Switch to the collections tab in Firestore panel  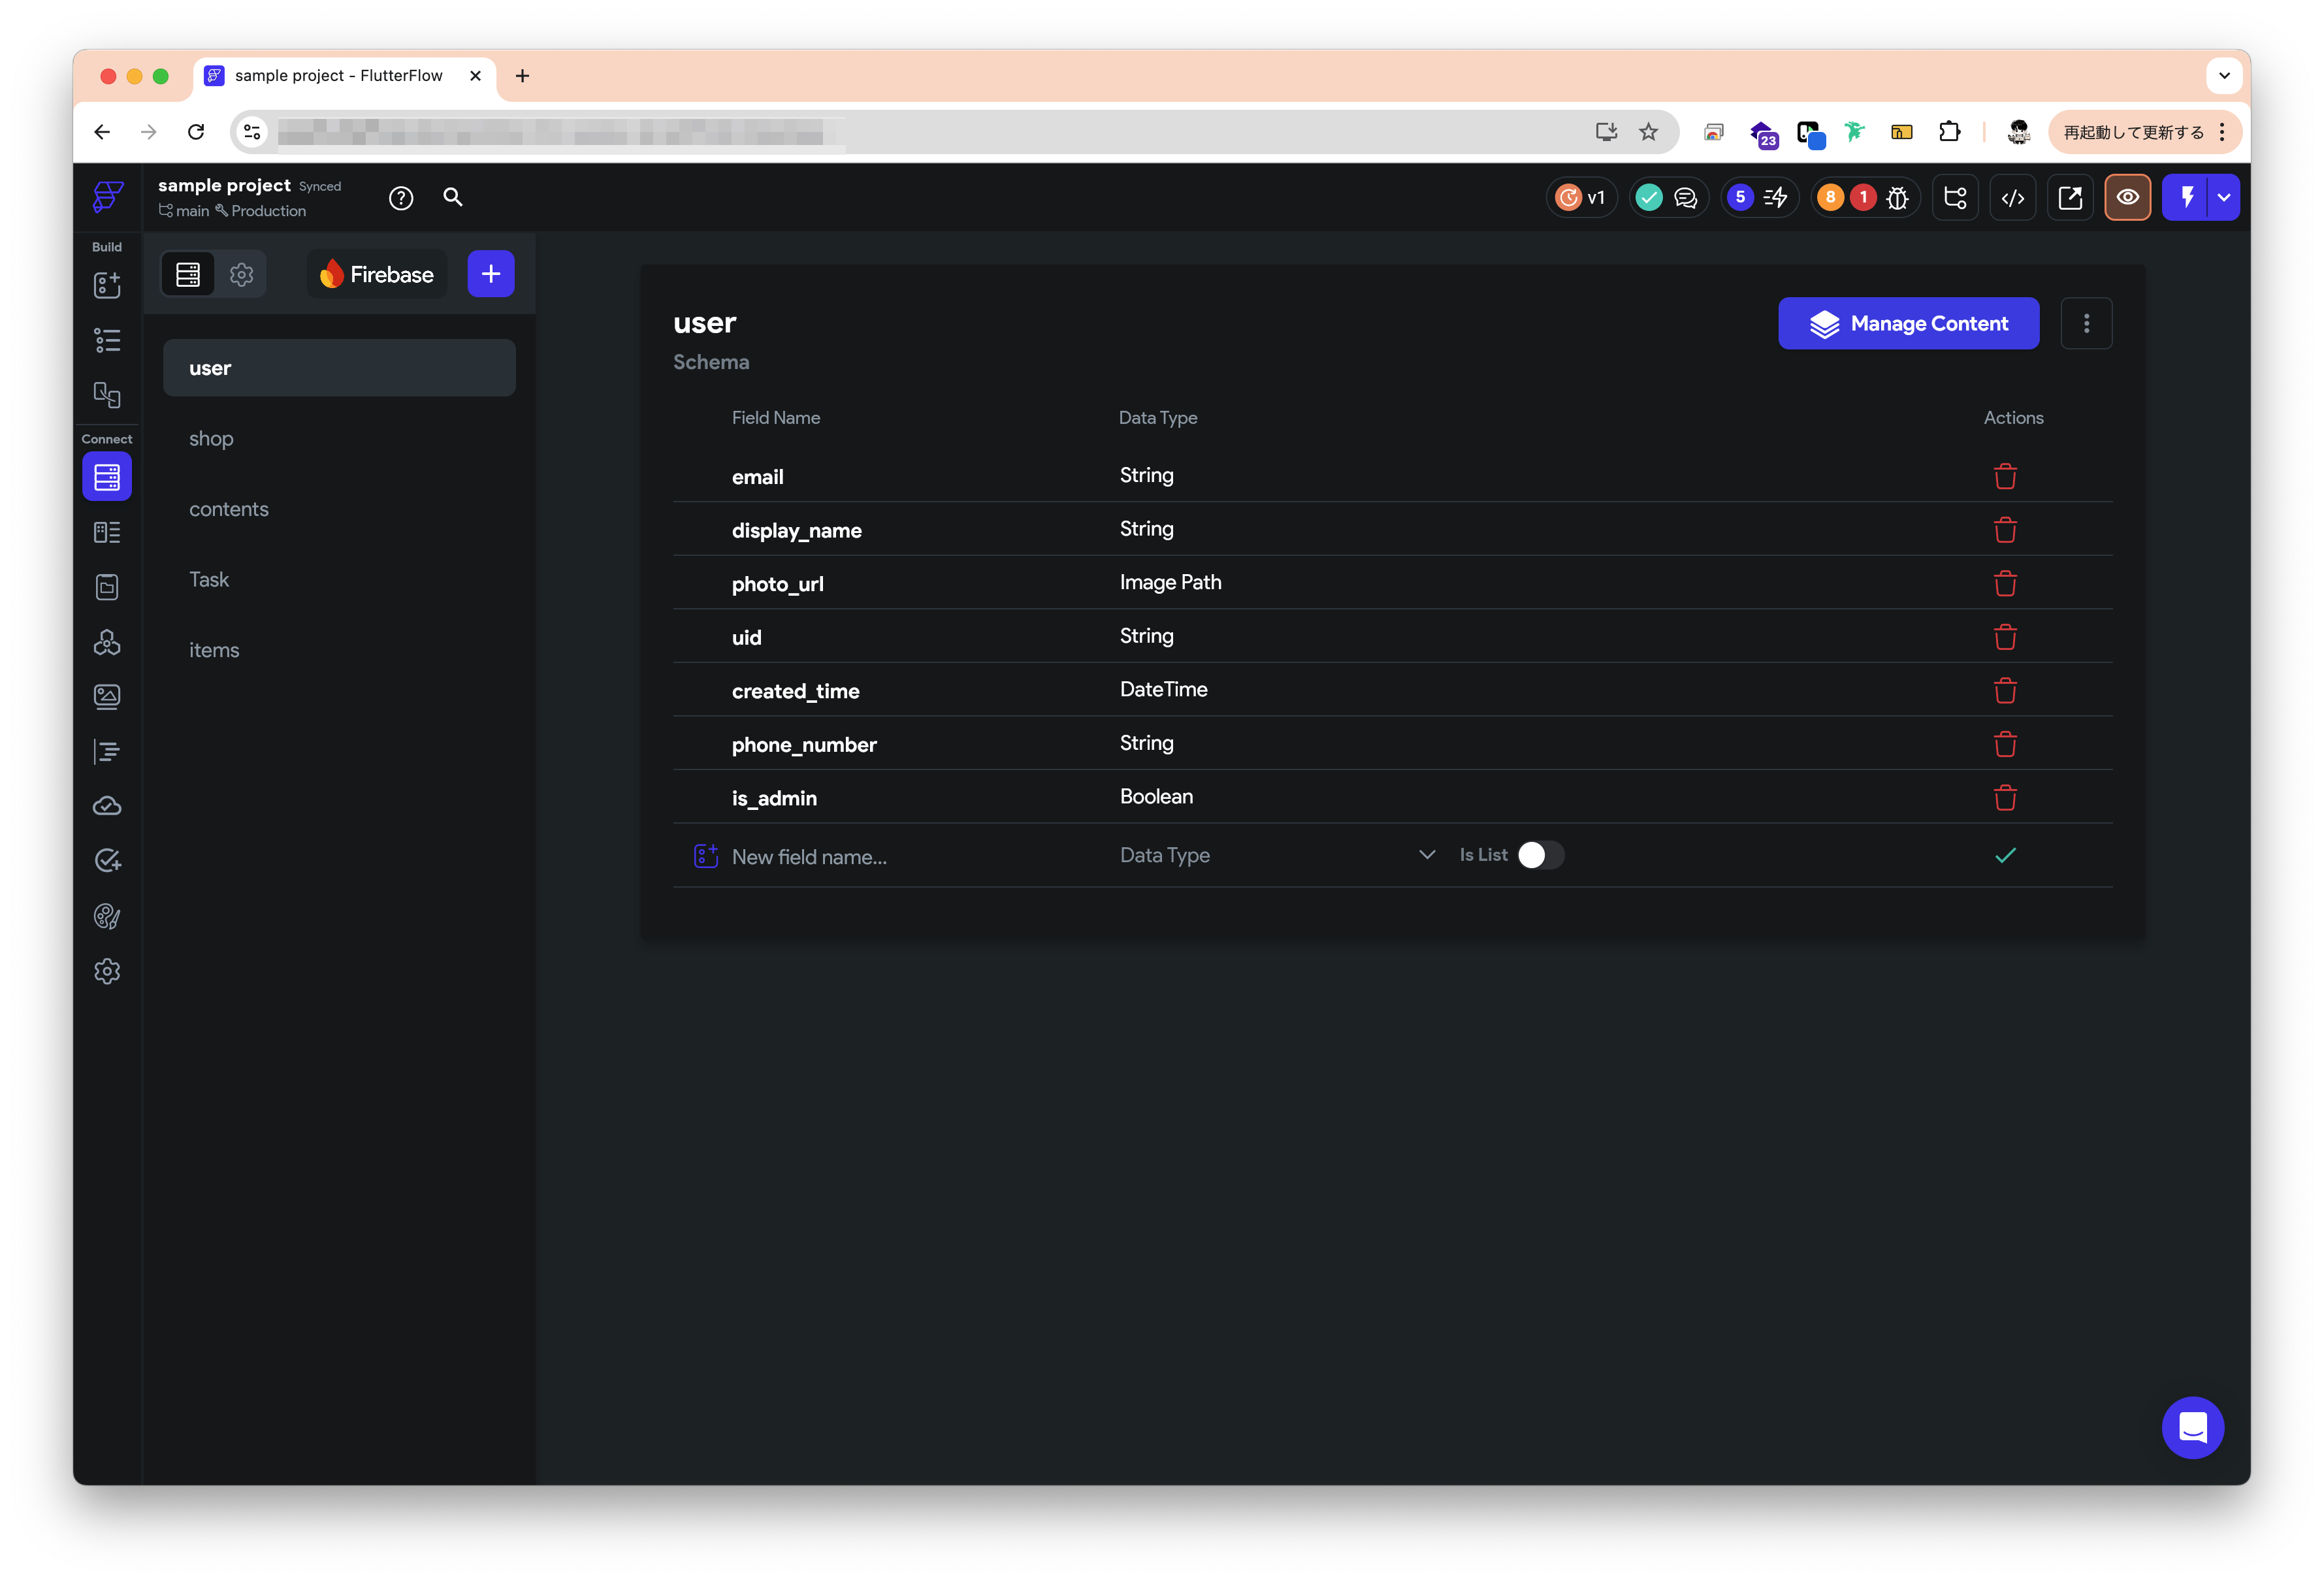click(187, 273)
